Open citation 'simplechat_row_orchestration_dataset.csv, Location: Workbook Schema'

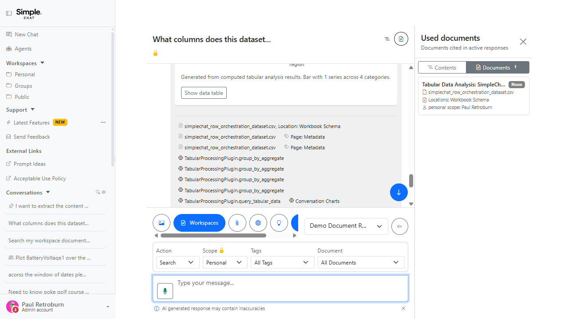pos(260,126)
